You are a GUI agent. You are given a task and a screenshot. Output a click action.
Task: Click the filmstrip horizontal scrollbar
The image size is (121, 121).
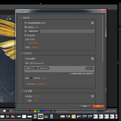[x=16, y=120]
